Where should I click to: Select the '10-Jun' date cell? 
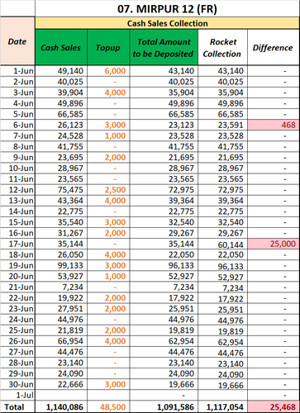[x=17, y=168]
